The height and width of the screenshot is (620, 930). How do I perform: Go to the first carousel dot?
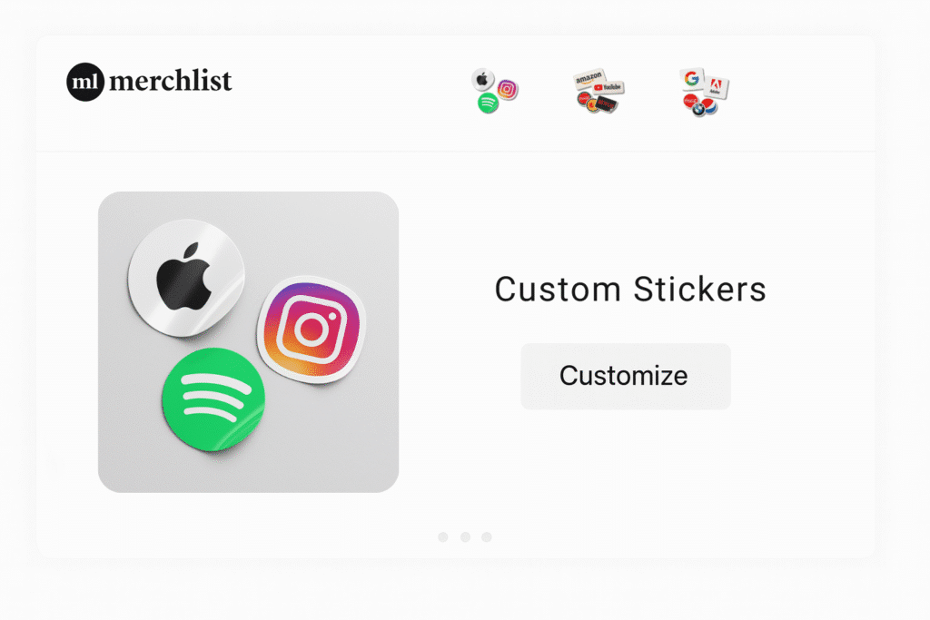click(443, 537)
